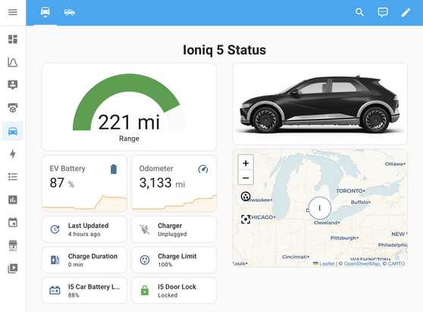Click the map fit-to-markers icon
This screenshot has width=423, height=312.
[x=246, y=219]
